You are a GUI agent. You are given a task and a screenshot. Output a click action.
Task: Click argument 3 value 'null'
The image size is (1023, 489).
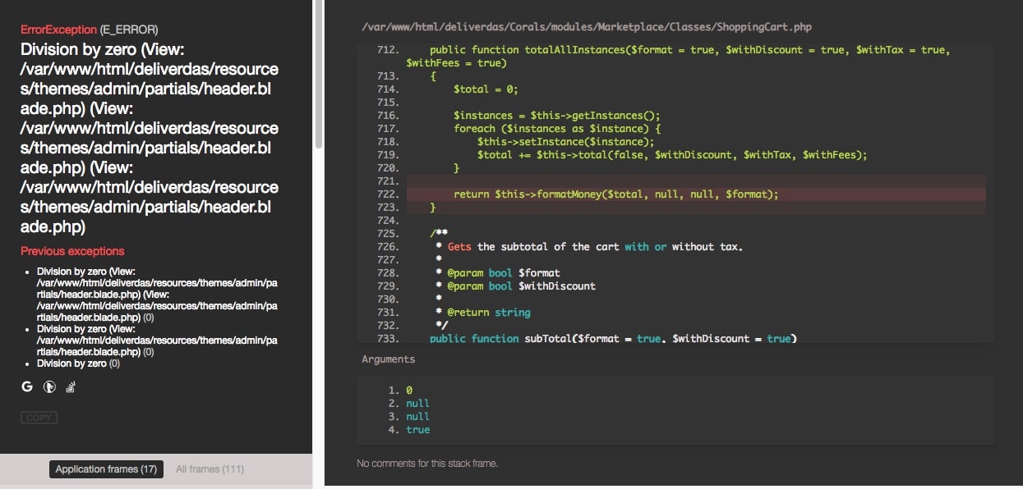(417, 417)
